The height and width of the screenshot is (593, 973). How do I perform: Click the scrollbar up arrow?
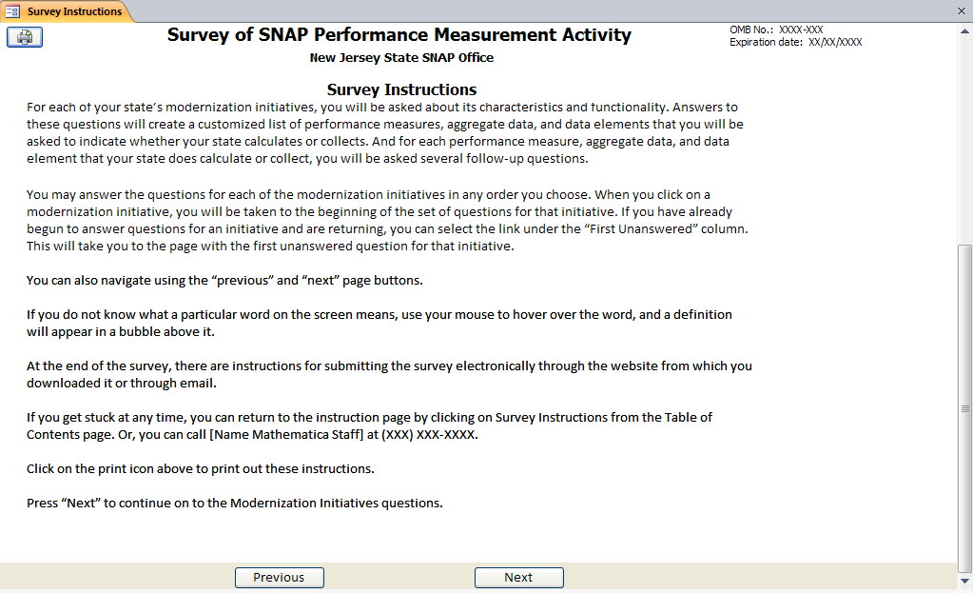tap(965, 30)
